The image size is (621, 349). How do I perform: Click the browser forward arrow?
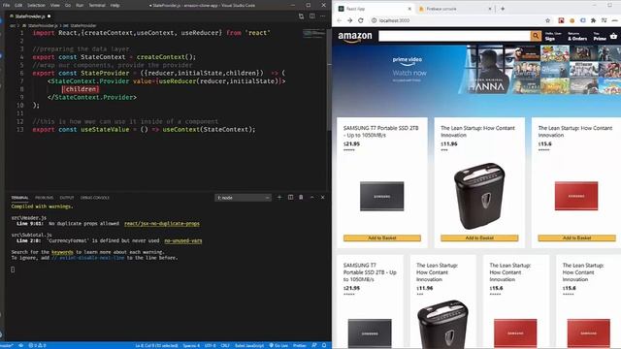point(349,20)
